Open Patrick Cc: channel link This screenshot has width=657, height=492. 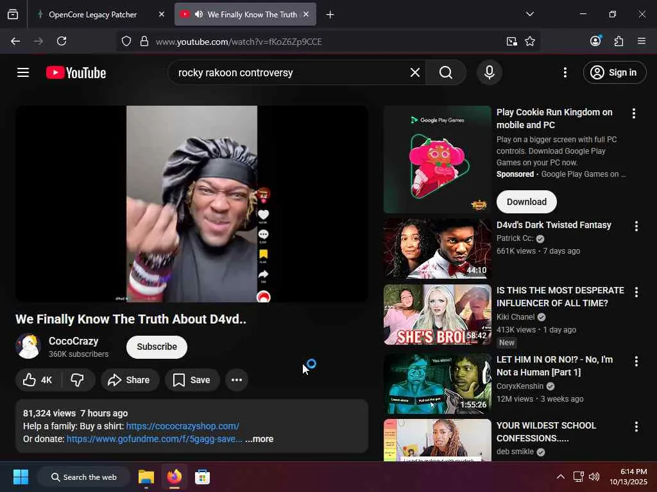click(x=515, y=238)
